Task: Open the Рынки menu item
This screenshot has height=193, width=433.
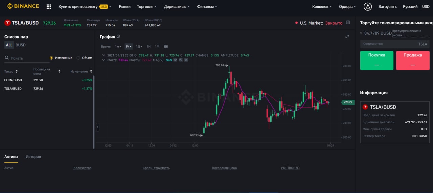Action: click(124, 6)
